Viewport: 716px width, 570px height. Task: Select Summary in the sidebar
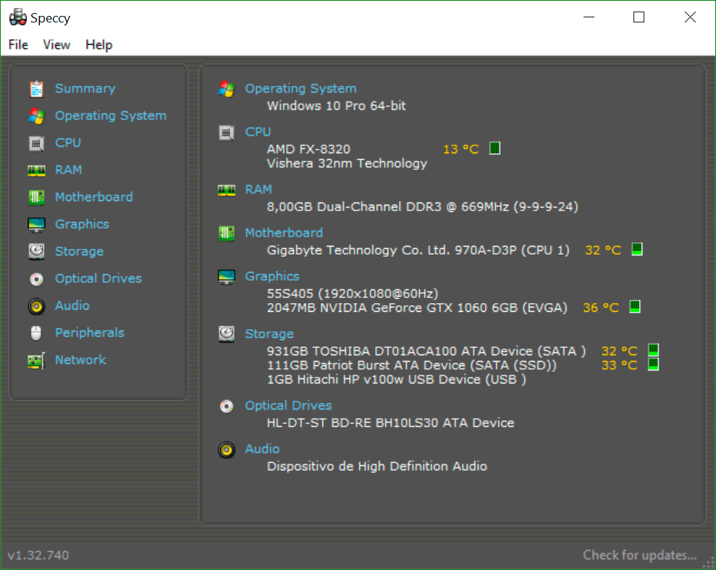pos(85,88)
